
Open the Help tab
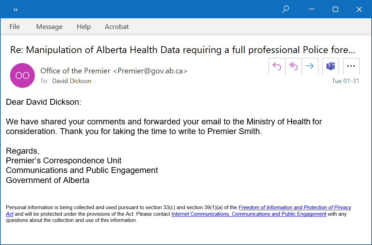tap(84, 27)
